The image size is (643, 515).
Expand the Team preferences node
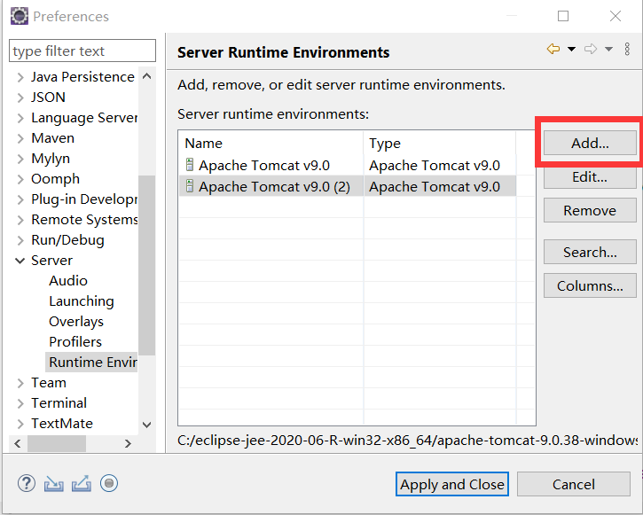click(20, 383)
